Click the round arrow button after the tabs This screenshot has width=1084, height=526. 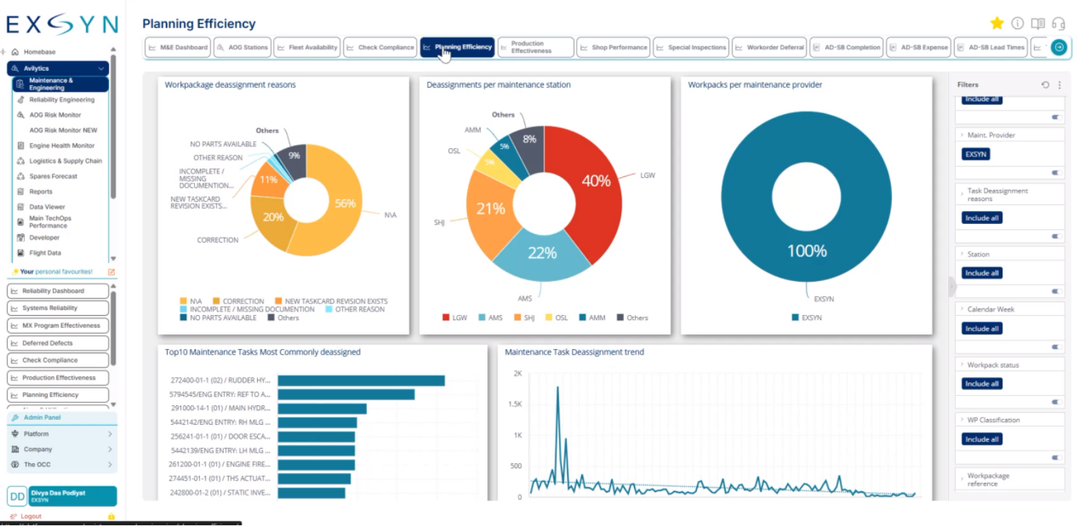pos(1059,47)
